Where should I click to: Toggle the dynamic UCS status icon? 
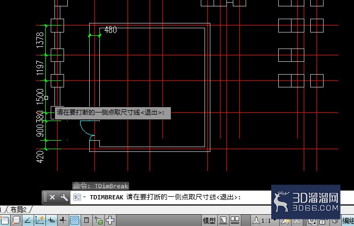tap(40, 220)
